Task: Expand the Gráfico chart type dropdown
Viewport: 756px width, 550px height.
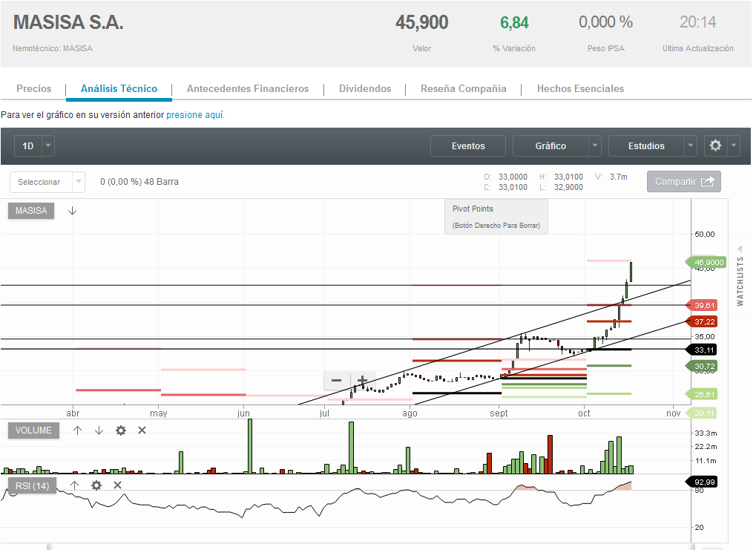Action: (594, 146)
